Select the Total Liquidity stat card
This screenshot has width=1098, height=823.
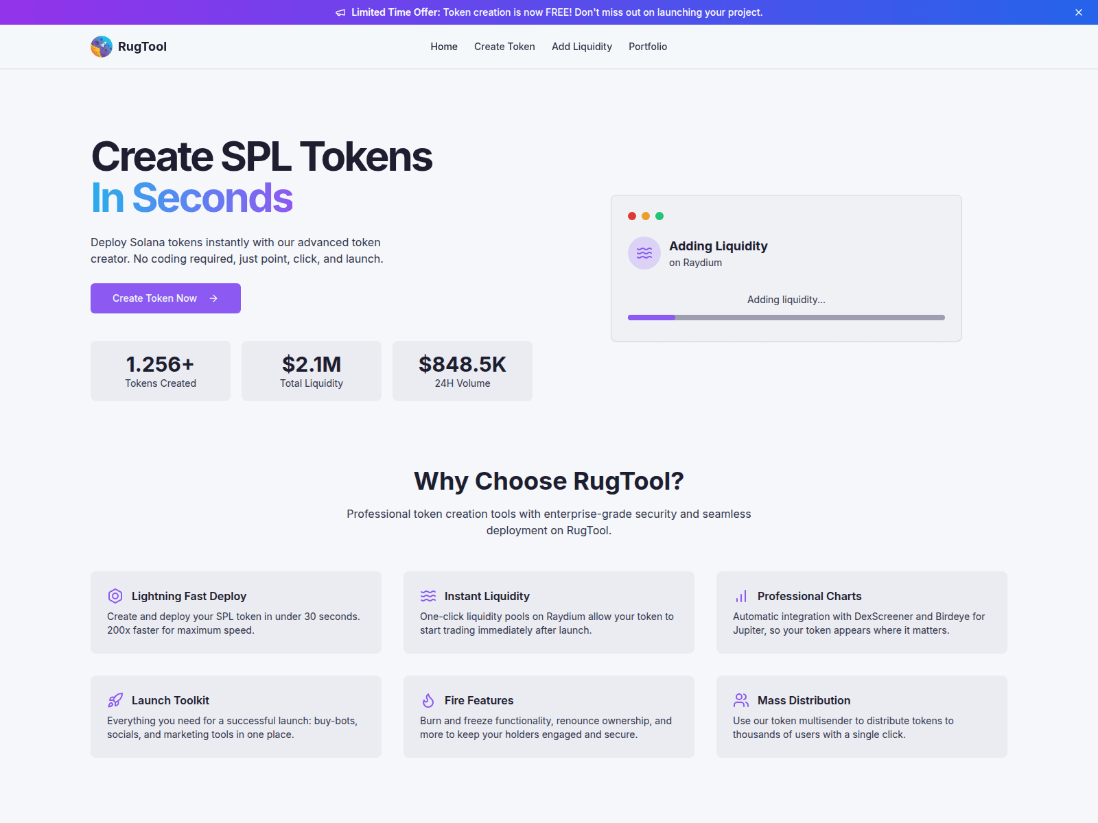click(312, 371)
